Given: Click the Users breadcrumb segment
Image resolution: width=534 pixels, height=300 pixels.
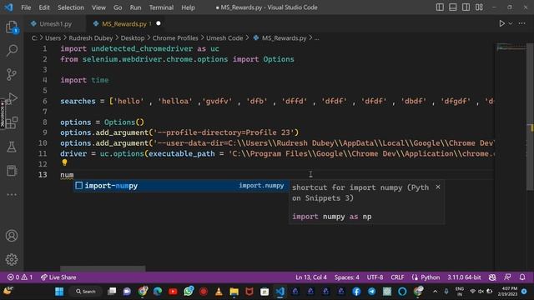Looking at the screenshot, I should pyautogui.click(x=53, y=38).
